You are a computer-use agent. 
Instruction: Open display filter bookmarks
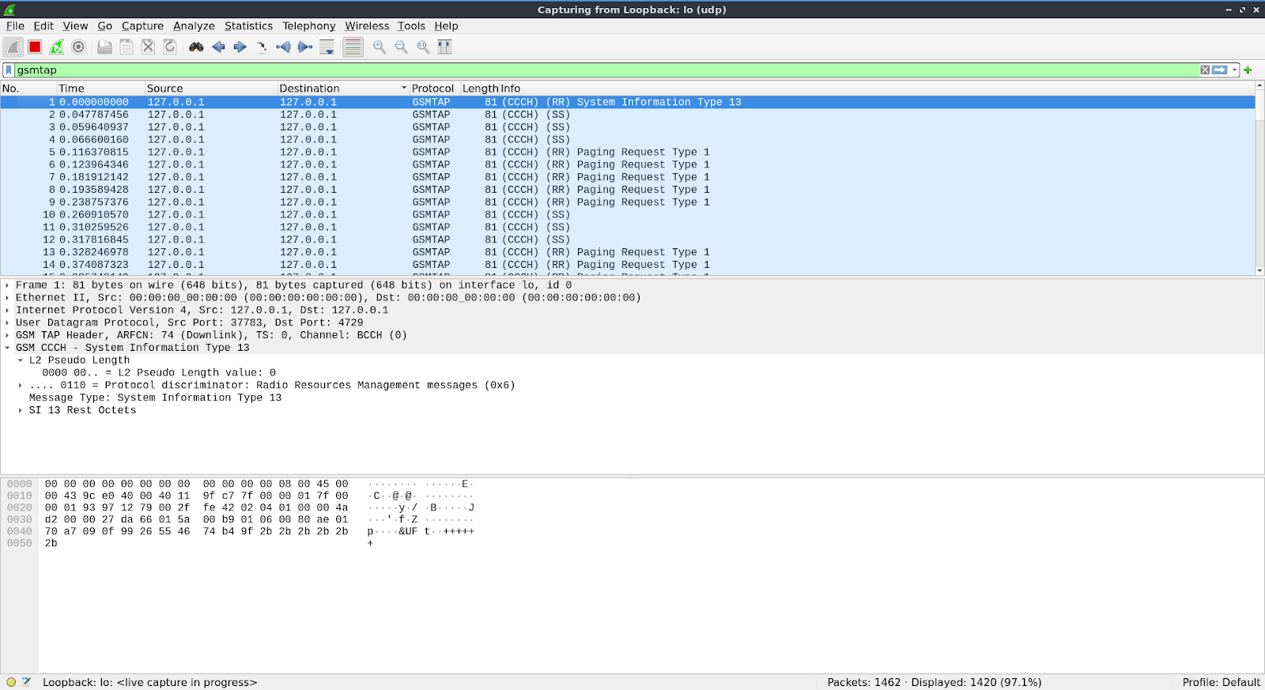(9, 70)
